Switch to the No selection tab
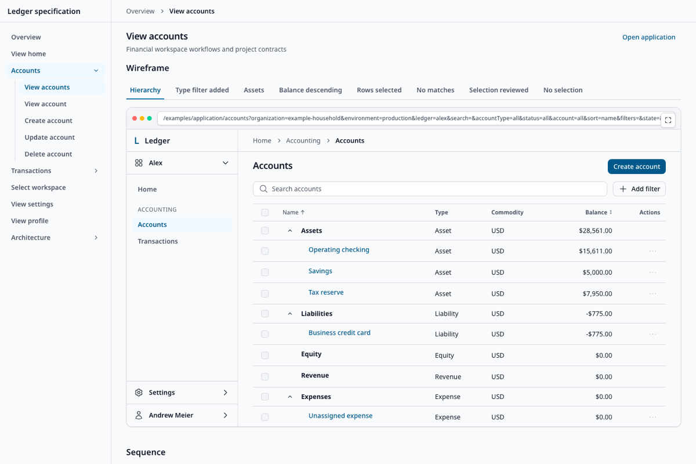This screenshot has width=696, height=464. coord(563,90)
